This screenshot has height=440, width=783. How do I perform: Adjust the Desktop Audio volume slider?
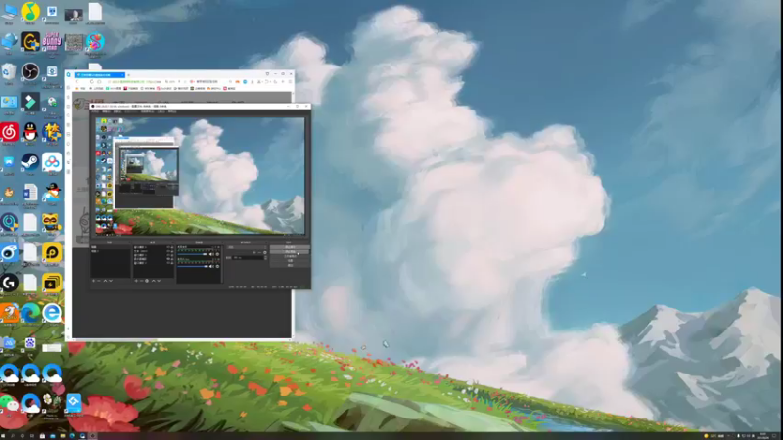[192, 254]
